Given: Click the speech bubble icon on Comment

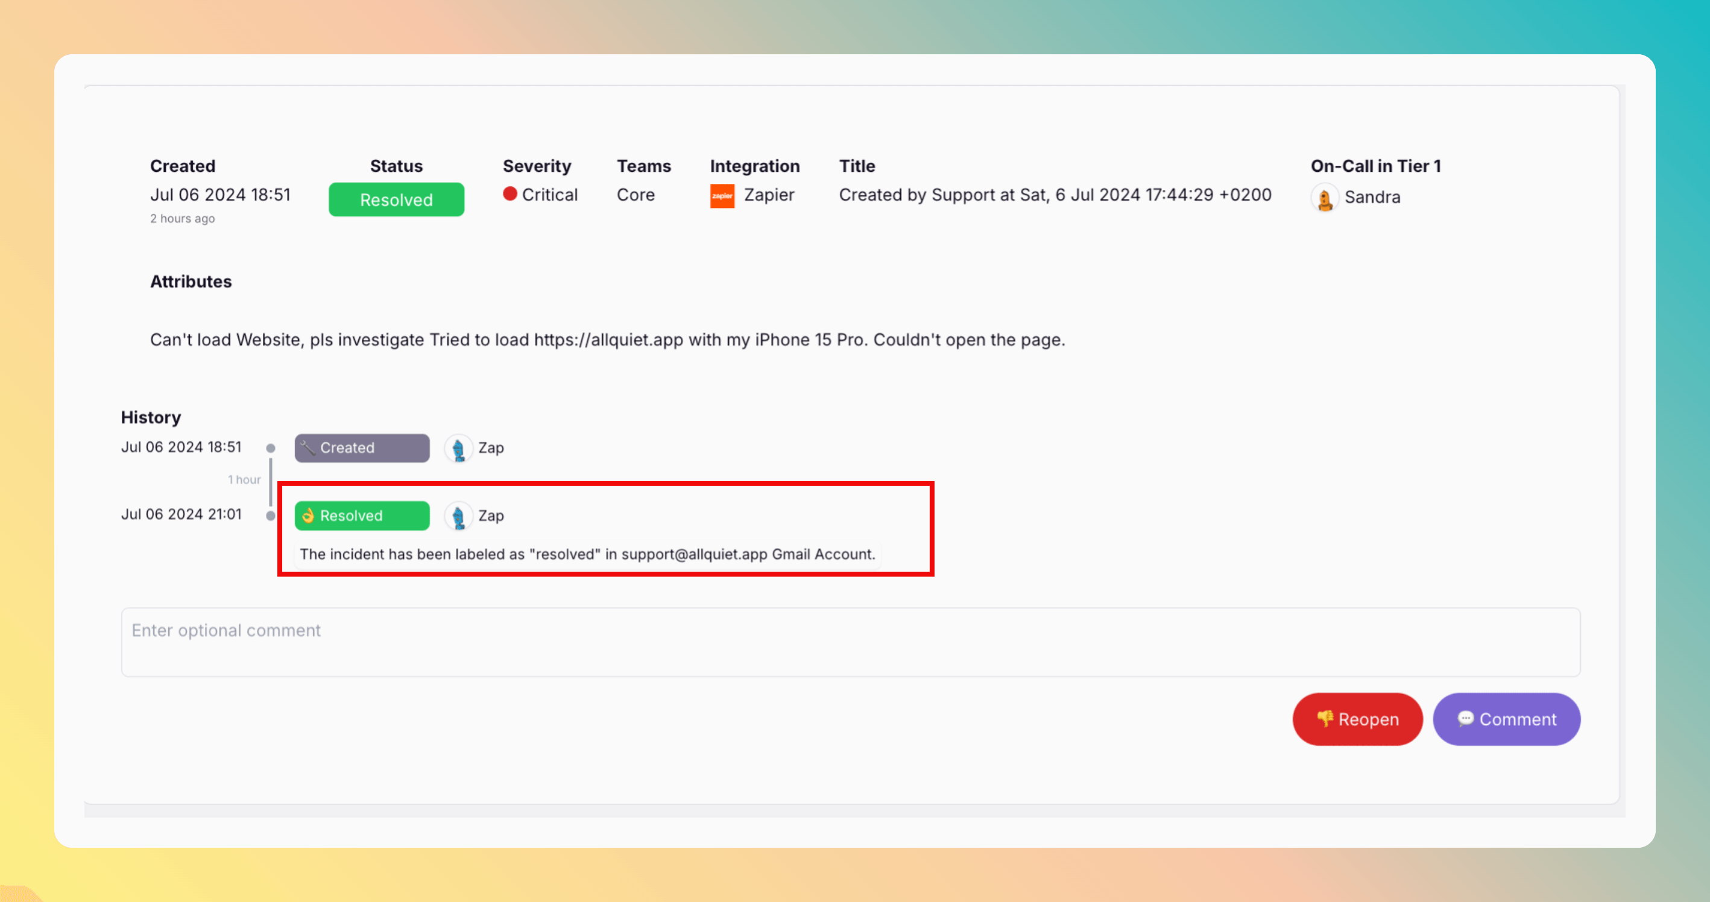Looking at the screenshot, I should 1465,718.
